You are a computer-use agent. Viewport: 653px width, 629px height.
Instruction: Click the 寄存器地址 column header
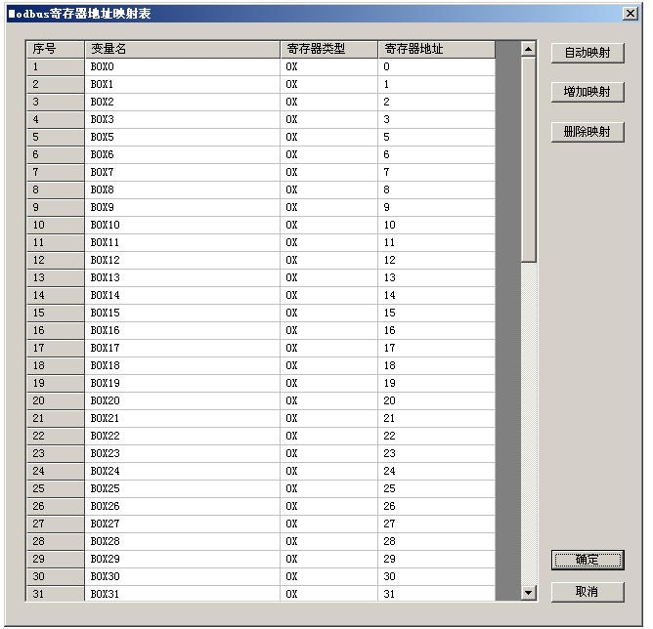click(436, 49)
